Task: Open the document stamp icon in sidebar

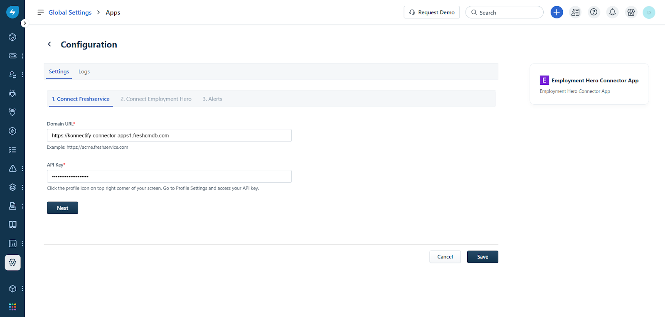Action: coord(12,206)
